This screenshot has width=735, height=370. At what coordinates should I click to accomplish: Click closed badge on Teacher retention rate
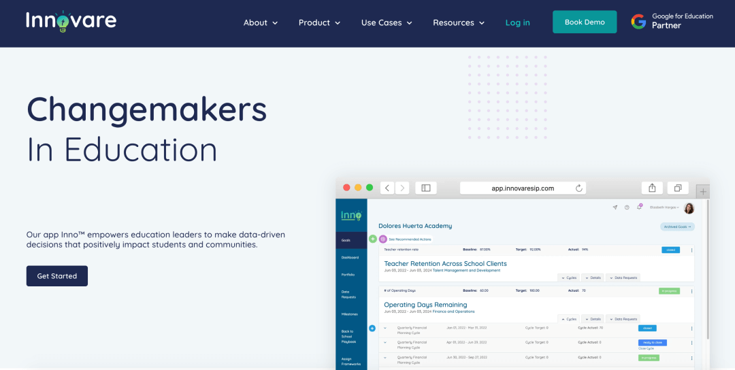click(670, 250)
